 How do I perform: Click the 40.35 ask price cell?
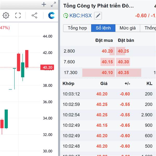click(x=123, y=73)
